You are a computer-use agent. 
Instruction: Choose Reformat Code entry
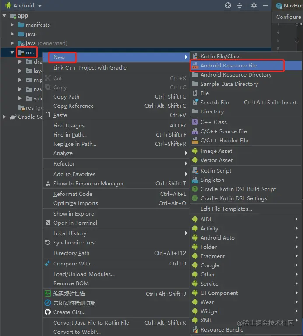pyautogui.click(x=116, y=194)
